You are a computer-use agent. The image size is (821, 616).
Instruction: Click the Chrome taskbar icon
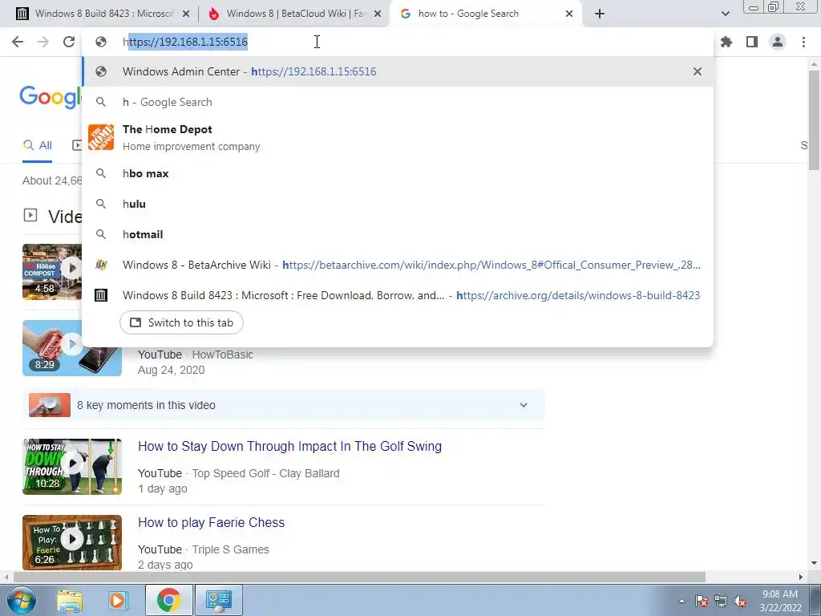(168, 600)
